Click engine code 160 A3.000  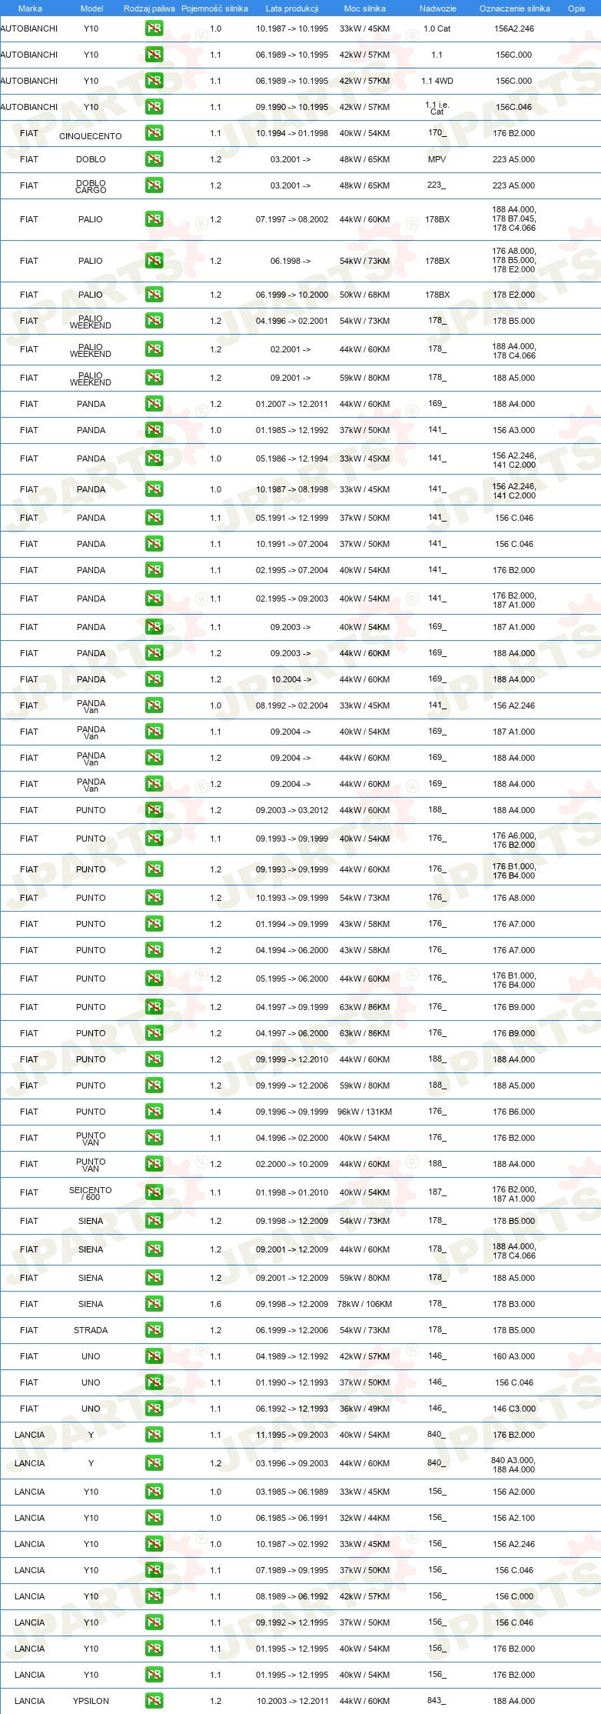pos(514,1356)
